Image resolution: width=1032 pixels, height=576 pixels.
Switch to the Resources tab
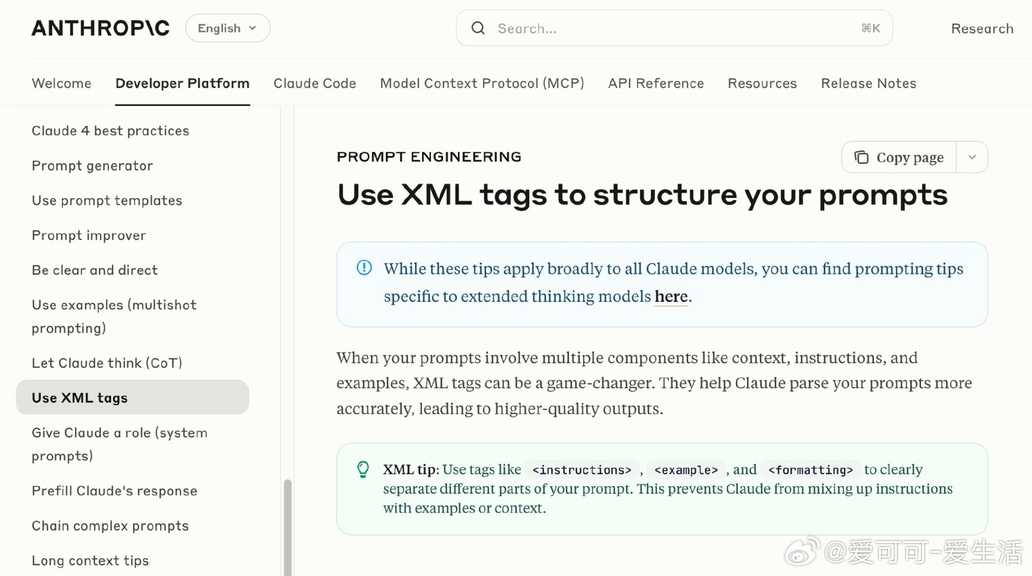(762, 84)
